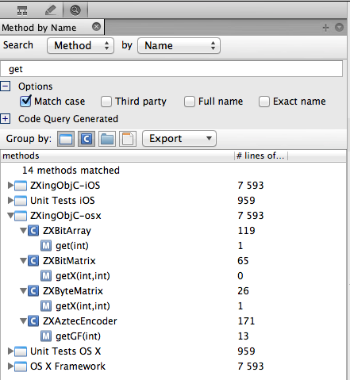Open the Export menu button
The image size is (350, 380).
(179, 139)
